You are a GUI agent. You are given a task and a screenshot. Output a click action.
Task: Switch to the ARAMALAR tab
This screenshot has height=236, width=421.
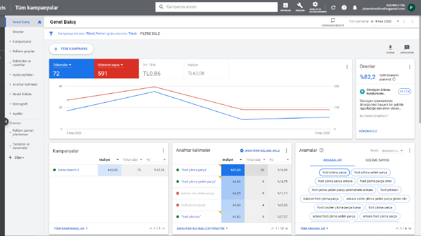332,160
